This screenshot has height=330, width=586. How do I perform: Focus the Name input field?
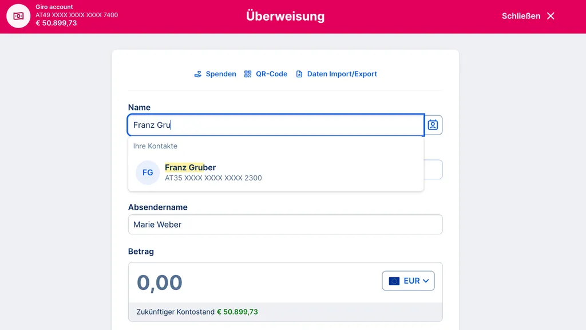click(x=275, y=125)
